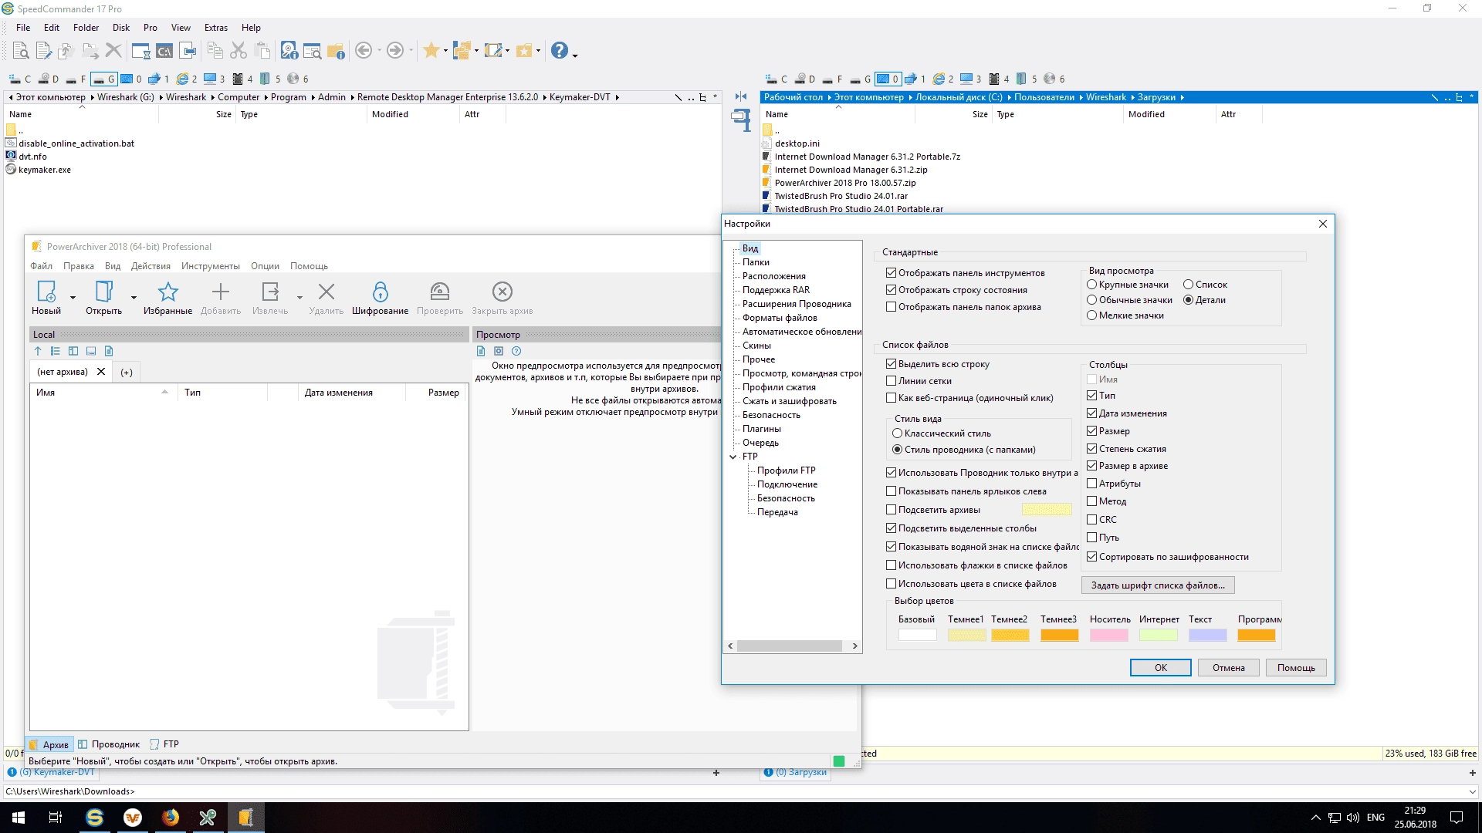
Task: Click the Новый icon in PowerArchiver
Action: pos(46,292)
